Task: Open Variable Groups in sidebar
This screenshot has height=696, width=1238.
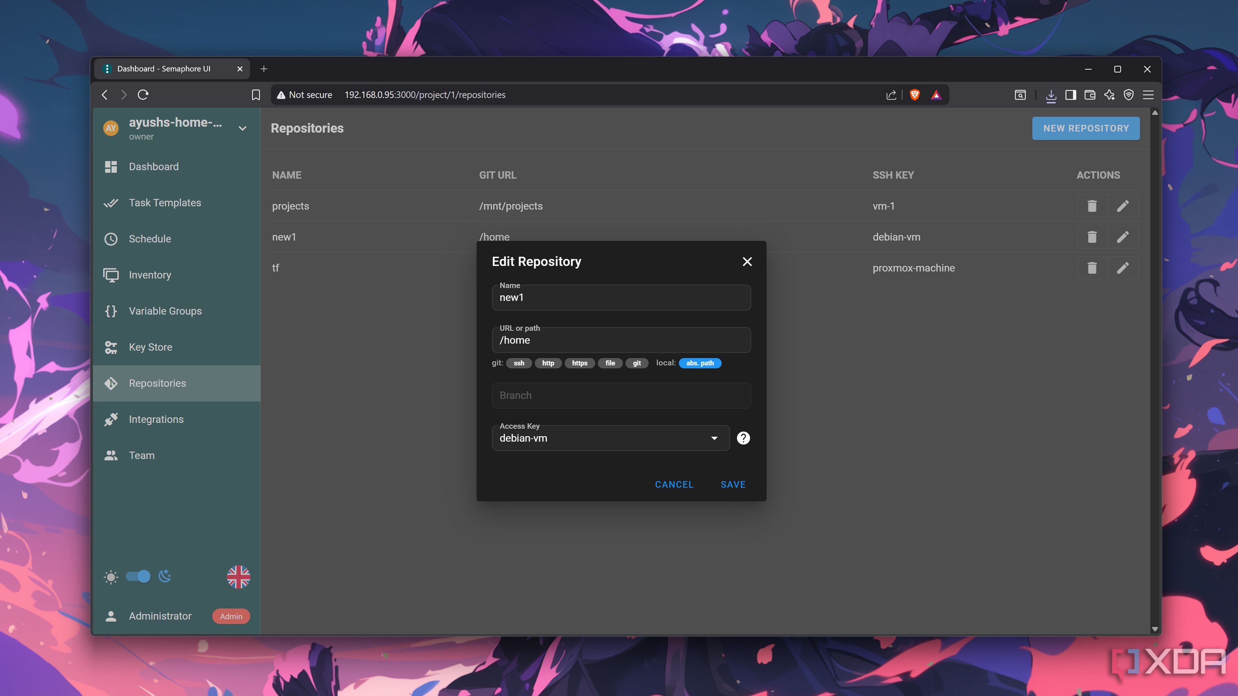Action: coord(177,311)
